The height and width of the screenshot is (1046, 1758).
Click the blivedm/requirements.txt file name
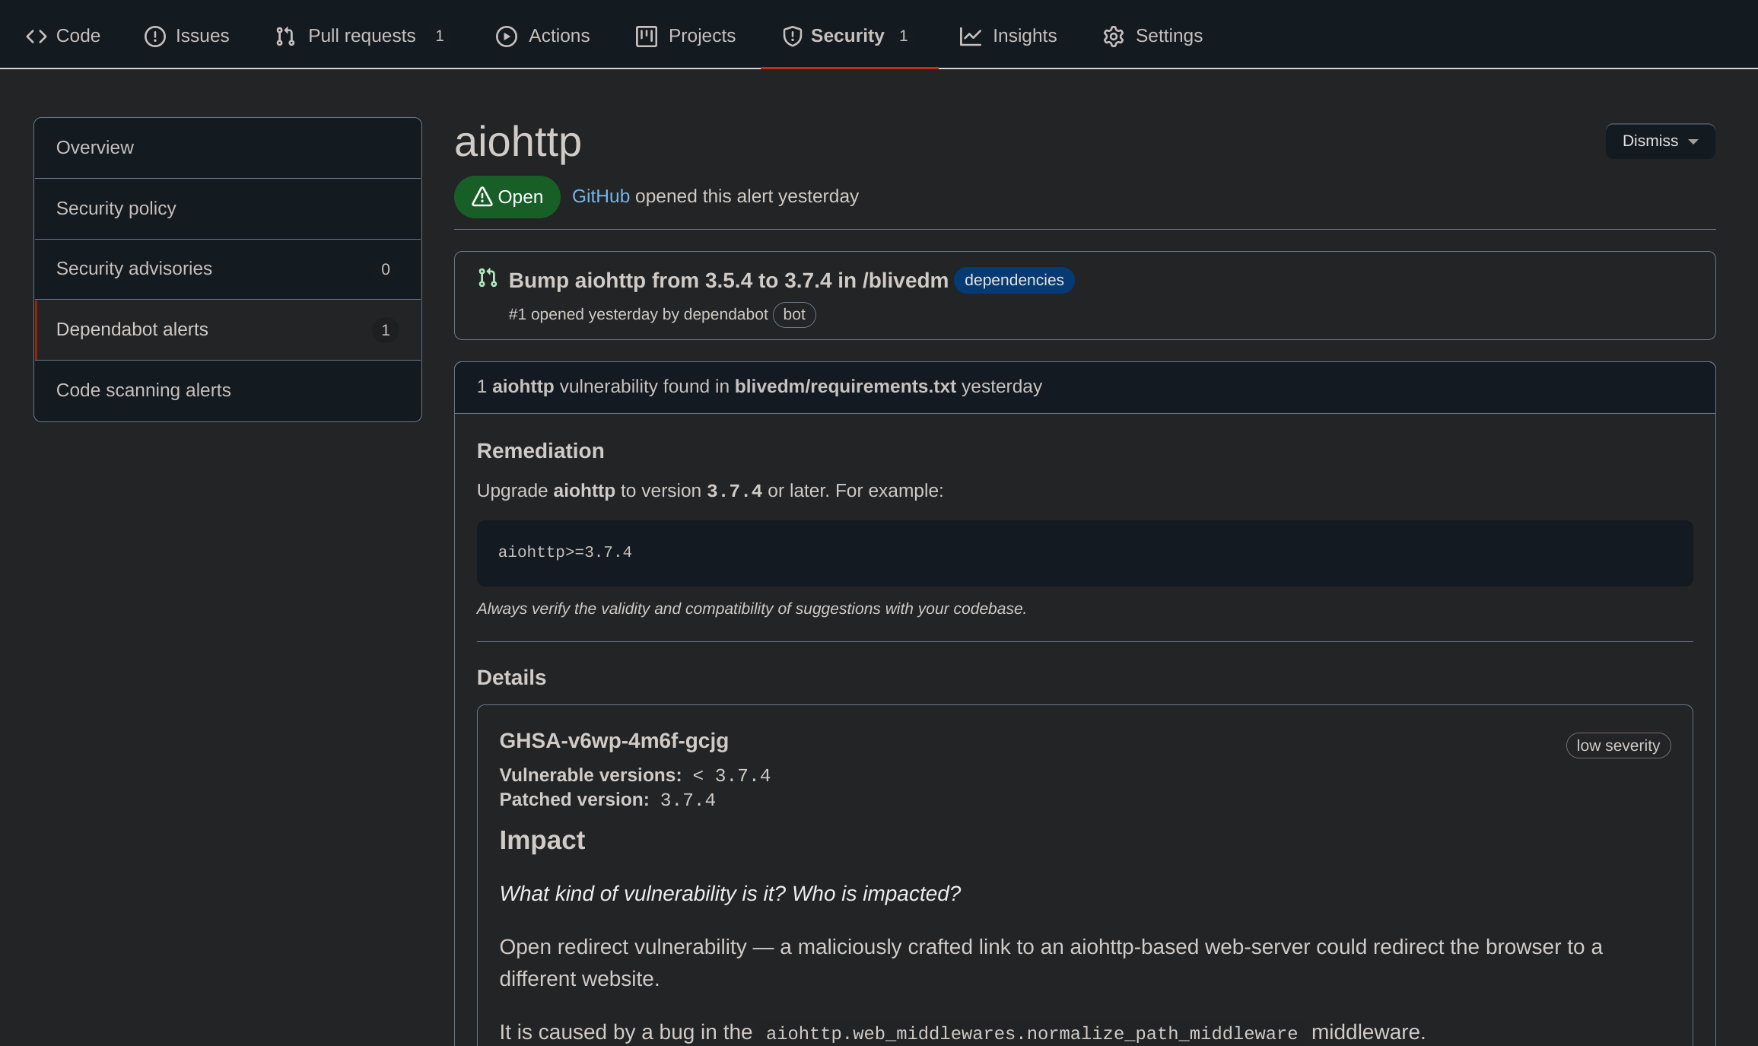tap(845, 386)
